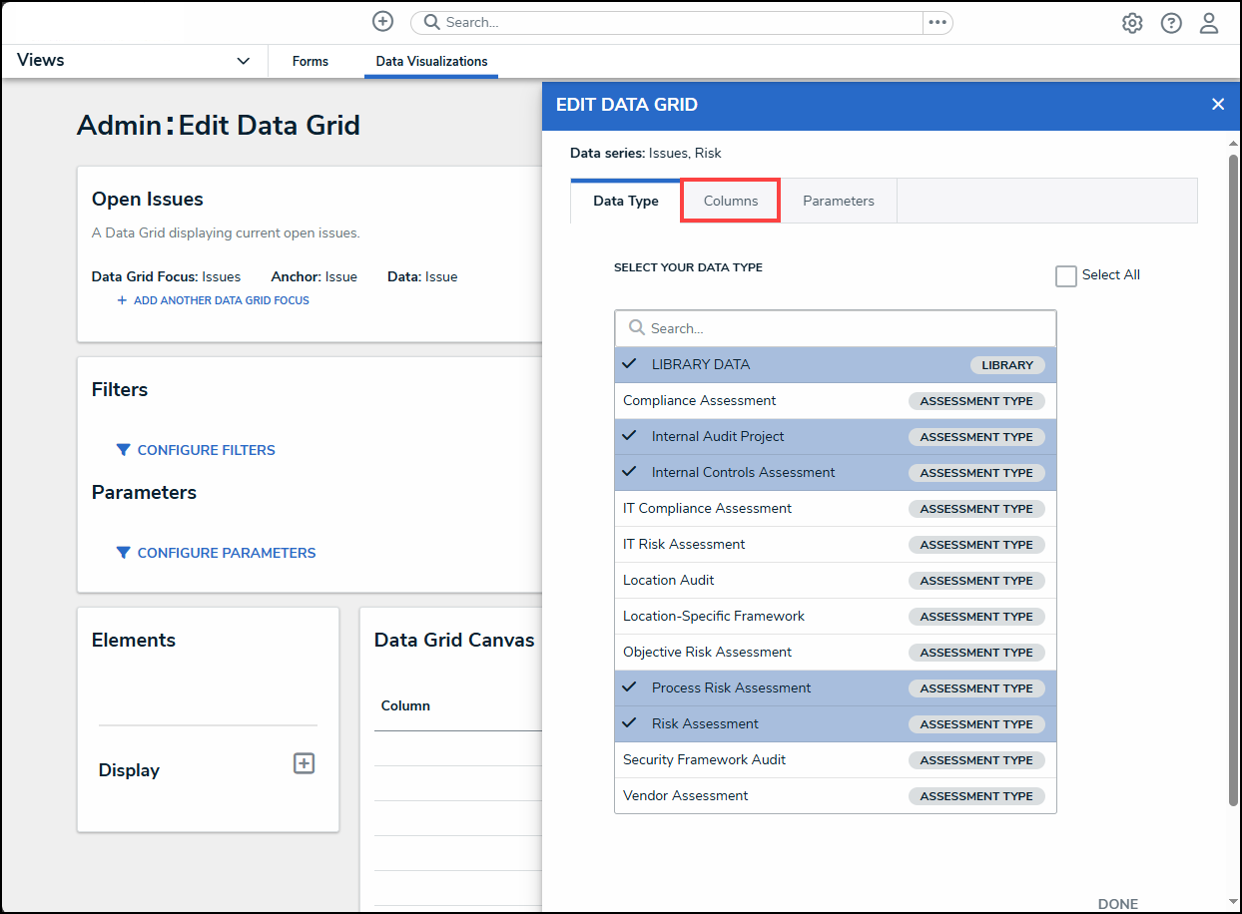Viewport: 1242px width, 914px height.
Task: Switch to the Columns tab
Action: [730, 201]
